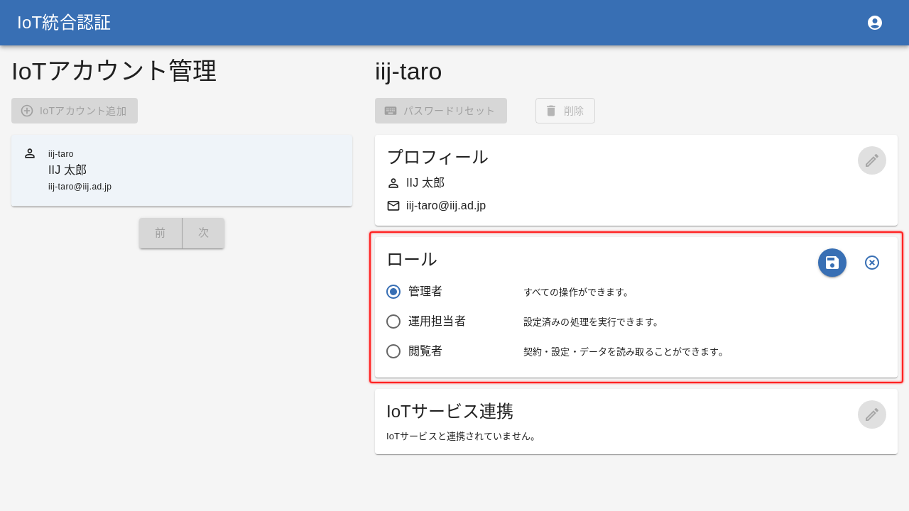Screen dimensions: 909x511
Task: Click the save icon in role section
Action: point(832,263)
